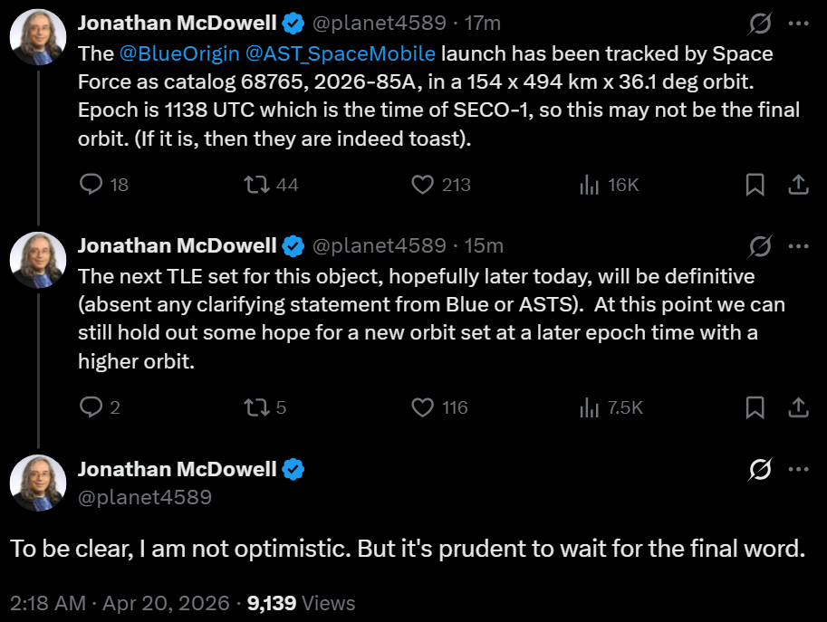Like the tweet with 213 likes
The height and width of the screenshot is (622, 827).
[x=423, y=185]
